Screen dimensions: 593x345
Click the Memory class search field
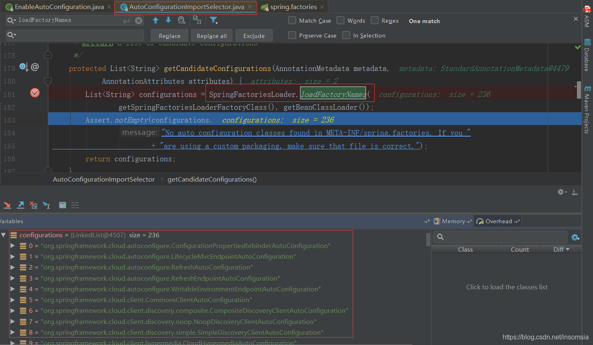pyautogui.click(x=500, y=237)
